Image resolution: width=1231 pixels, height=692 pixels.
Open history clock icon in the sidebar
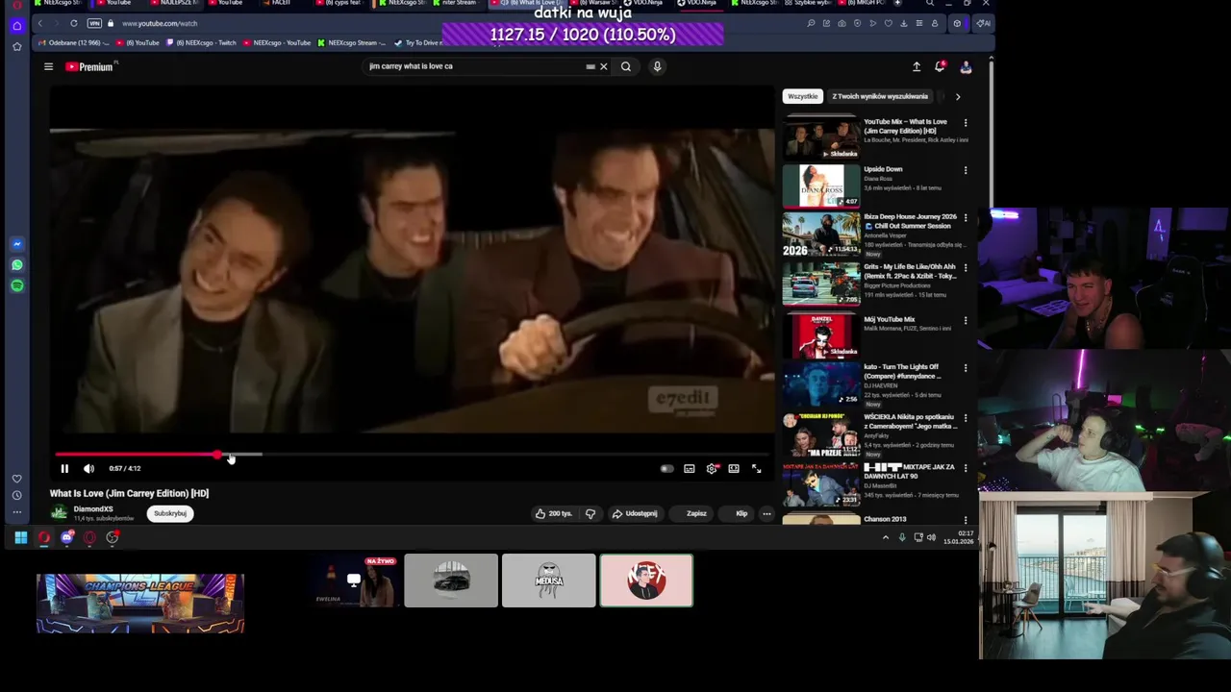(17, 495)
